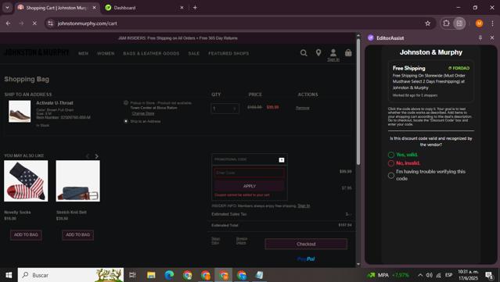Collapse the Promotional Code section
500x282 pixels.
(x=281, y=160)
